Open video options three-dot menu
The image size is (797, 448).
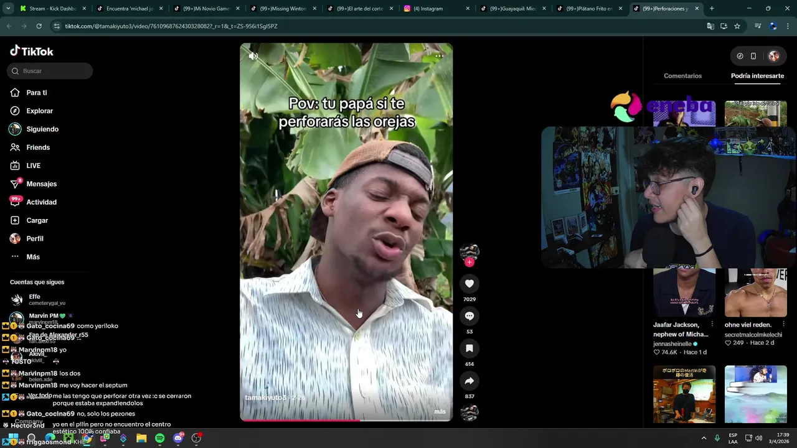pyautogui.click(x=439, y=56)
